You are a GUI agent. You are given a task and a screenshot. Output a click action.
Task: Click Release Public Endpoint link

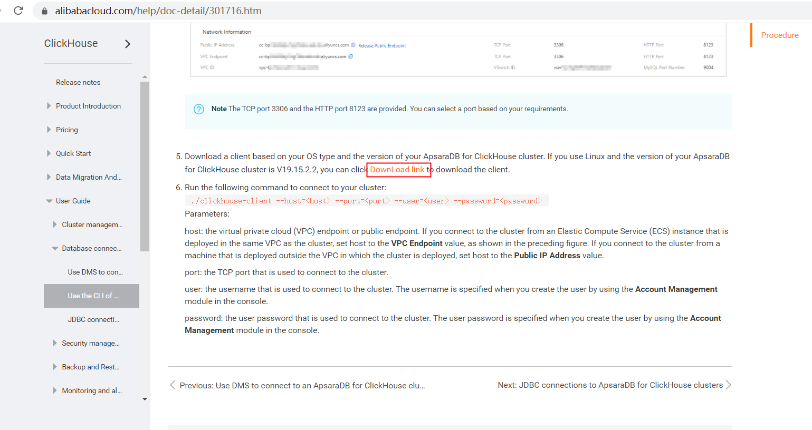point(382,46)
